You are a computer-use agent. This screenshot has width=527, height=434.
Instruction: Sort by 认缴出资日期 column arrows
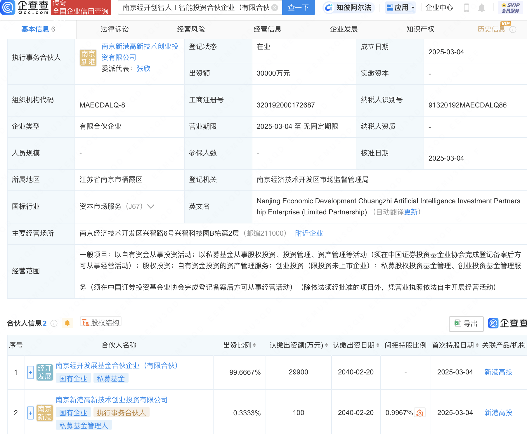click(x=378, y=345)
